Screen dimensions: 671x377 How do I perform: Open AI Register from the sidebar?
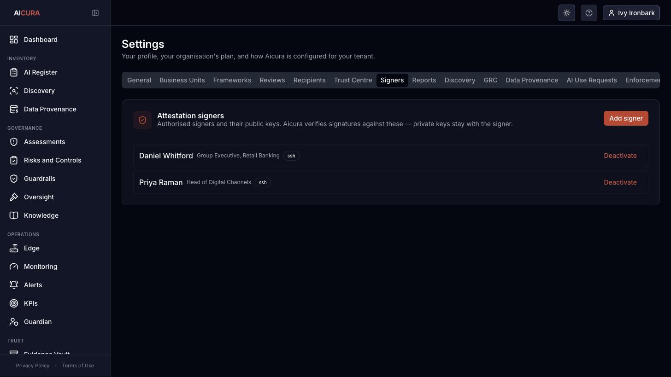[55, 72]
